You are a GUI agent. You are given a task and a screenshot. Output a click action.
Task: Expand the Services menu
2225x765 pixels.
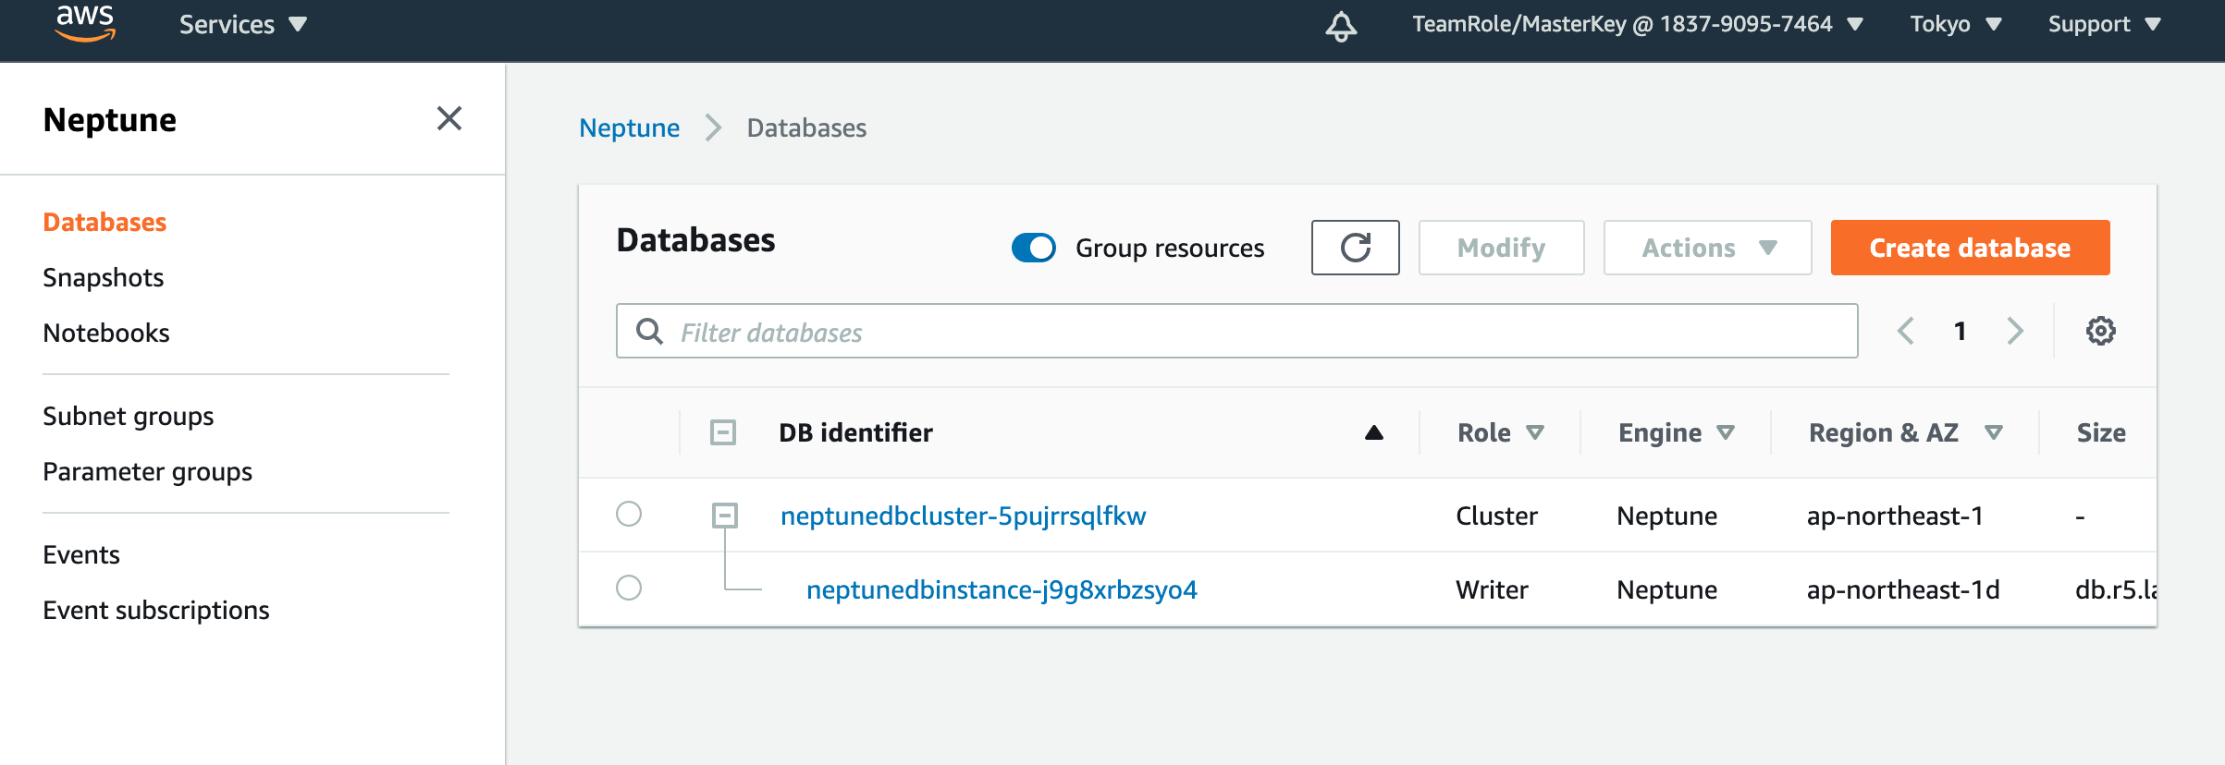click(x=242, y=24)
